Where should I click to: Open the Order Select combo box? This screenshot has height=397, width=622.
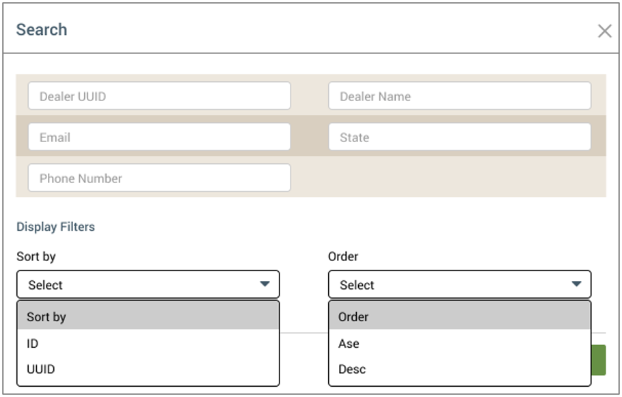(x=459, y=284)
